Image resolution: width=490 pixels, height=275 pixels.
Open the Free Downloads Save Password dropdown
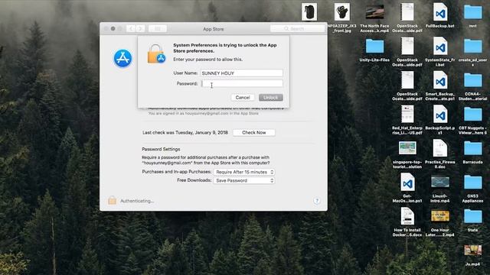coord(243,180)
